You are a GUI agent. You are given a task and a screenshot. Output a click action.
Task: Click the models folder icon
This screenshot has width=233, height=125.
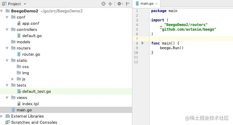[13, 42]
